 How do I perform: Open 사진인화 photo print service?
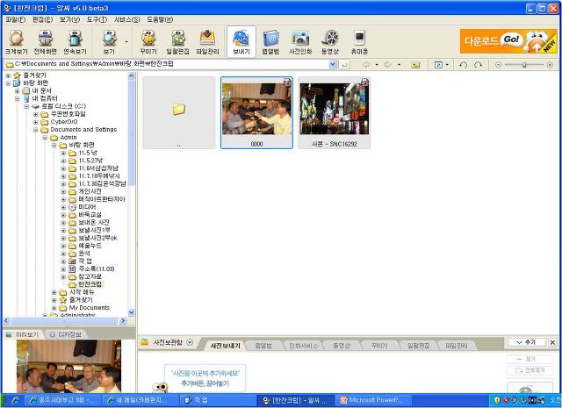(x=300, y=42)
